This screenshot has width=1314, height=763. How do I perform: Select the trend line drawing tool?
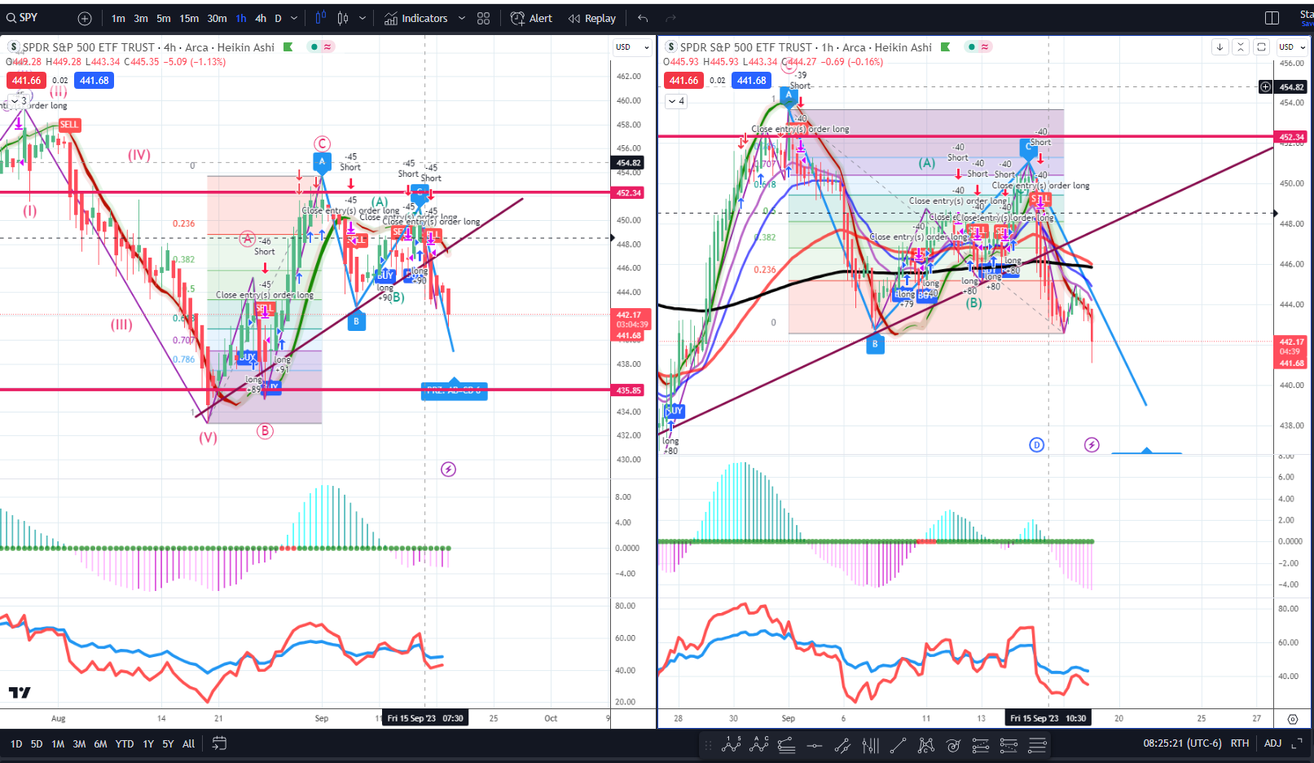[x=898, y=744]
